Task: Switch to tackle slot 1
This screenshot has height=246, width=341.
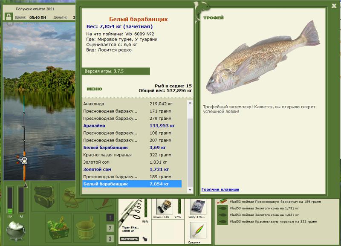Action: tap(110, 217)
